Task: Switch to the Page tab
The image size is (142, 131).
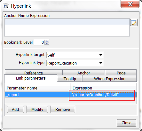Action: [x=121, y=73]
